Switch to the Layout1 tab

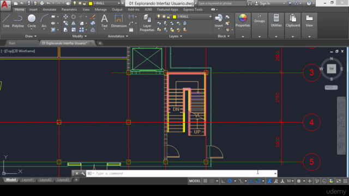pyautogui.click(x=28, y=180)
